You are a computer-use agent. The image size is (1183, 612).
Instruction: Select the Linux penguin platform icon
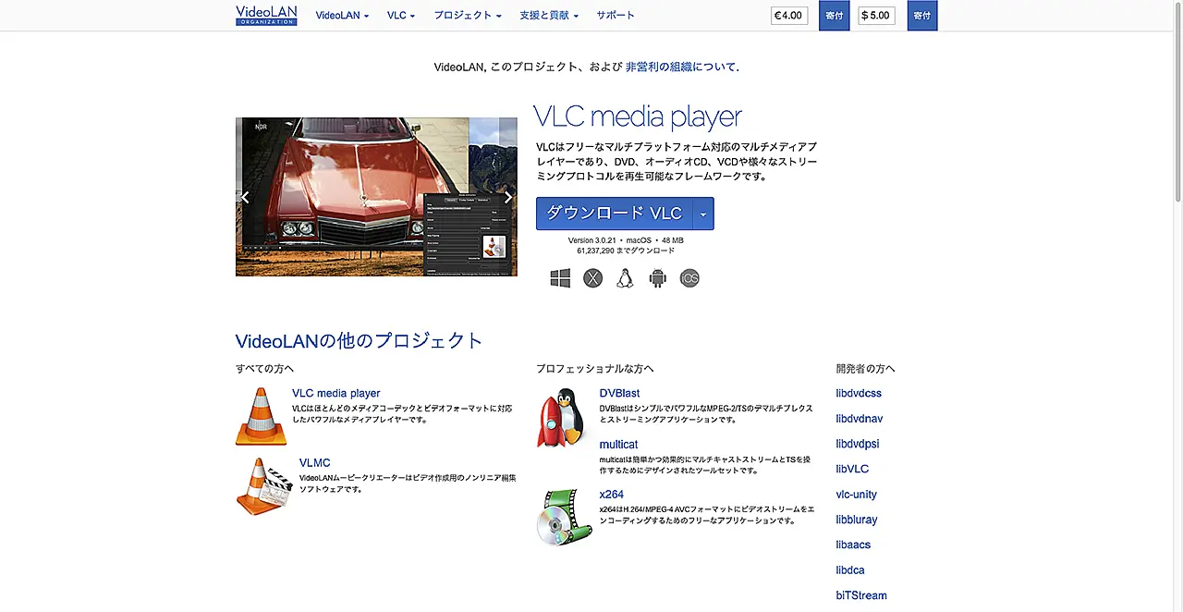pos(625,278)
